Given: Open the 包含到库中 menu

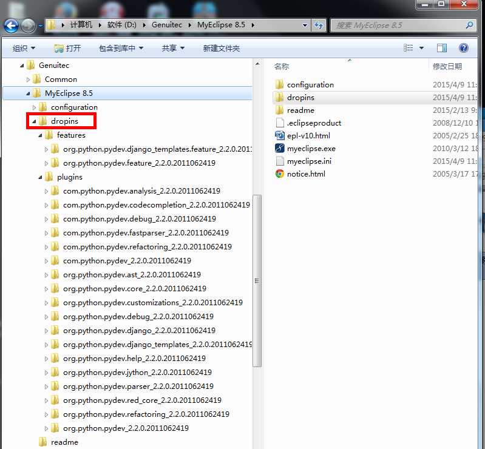Looking at the screenshot, I should coord(121,48).
